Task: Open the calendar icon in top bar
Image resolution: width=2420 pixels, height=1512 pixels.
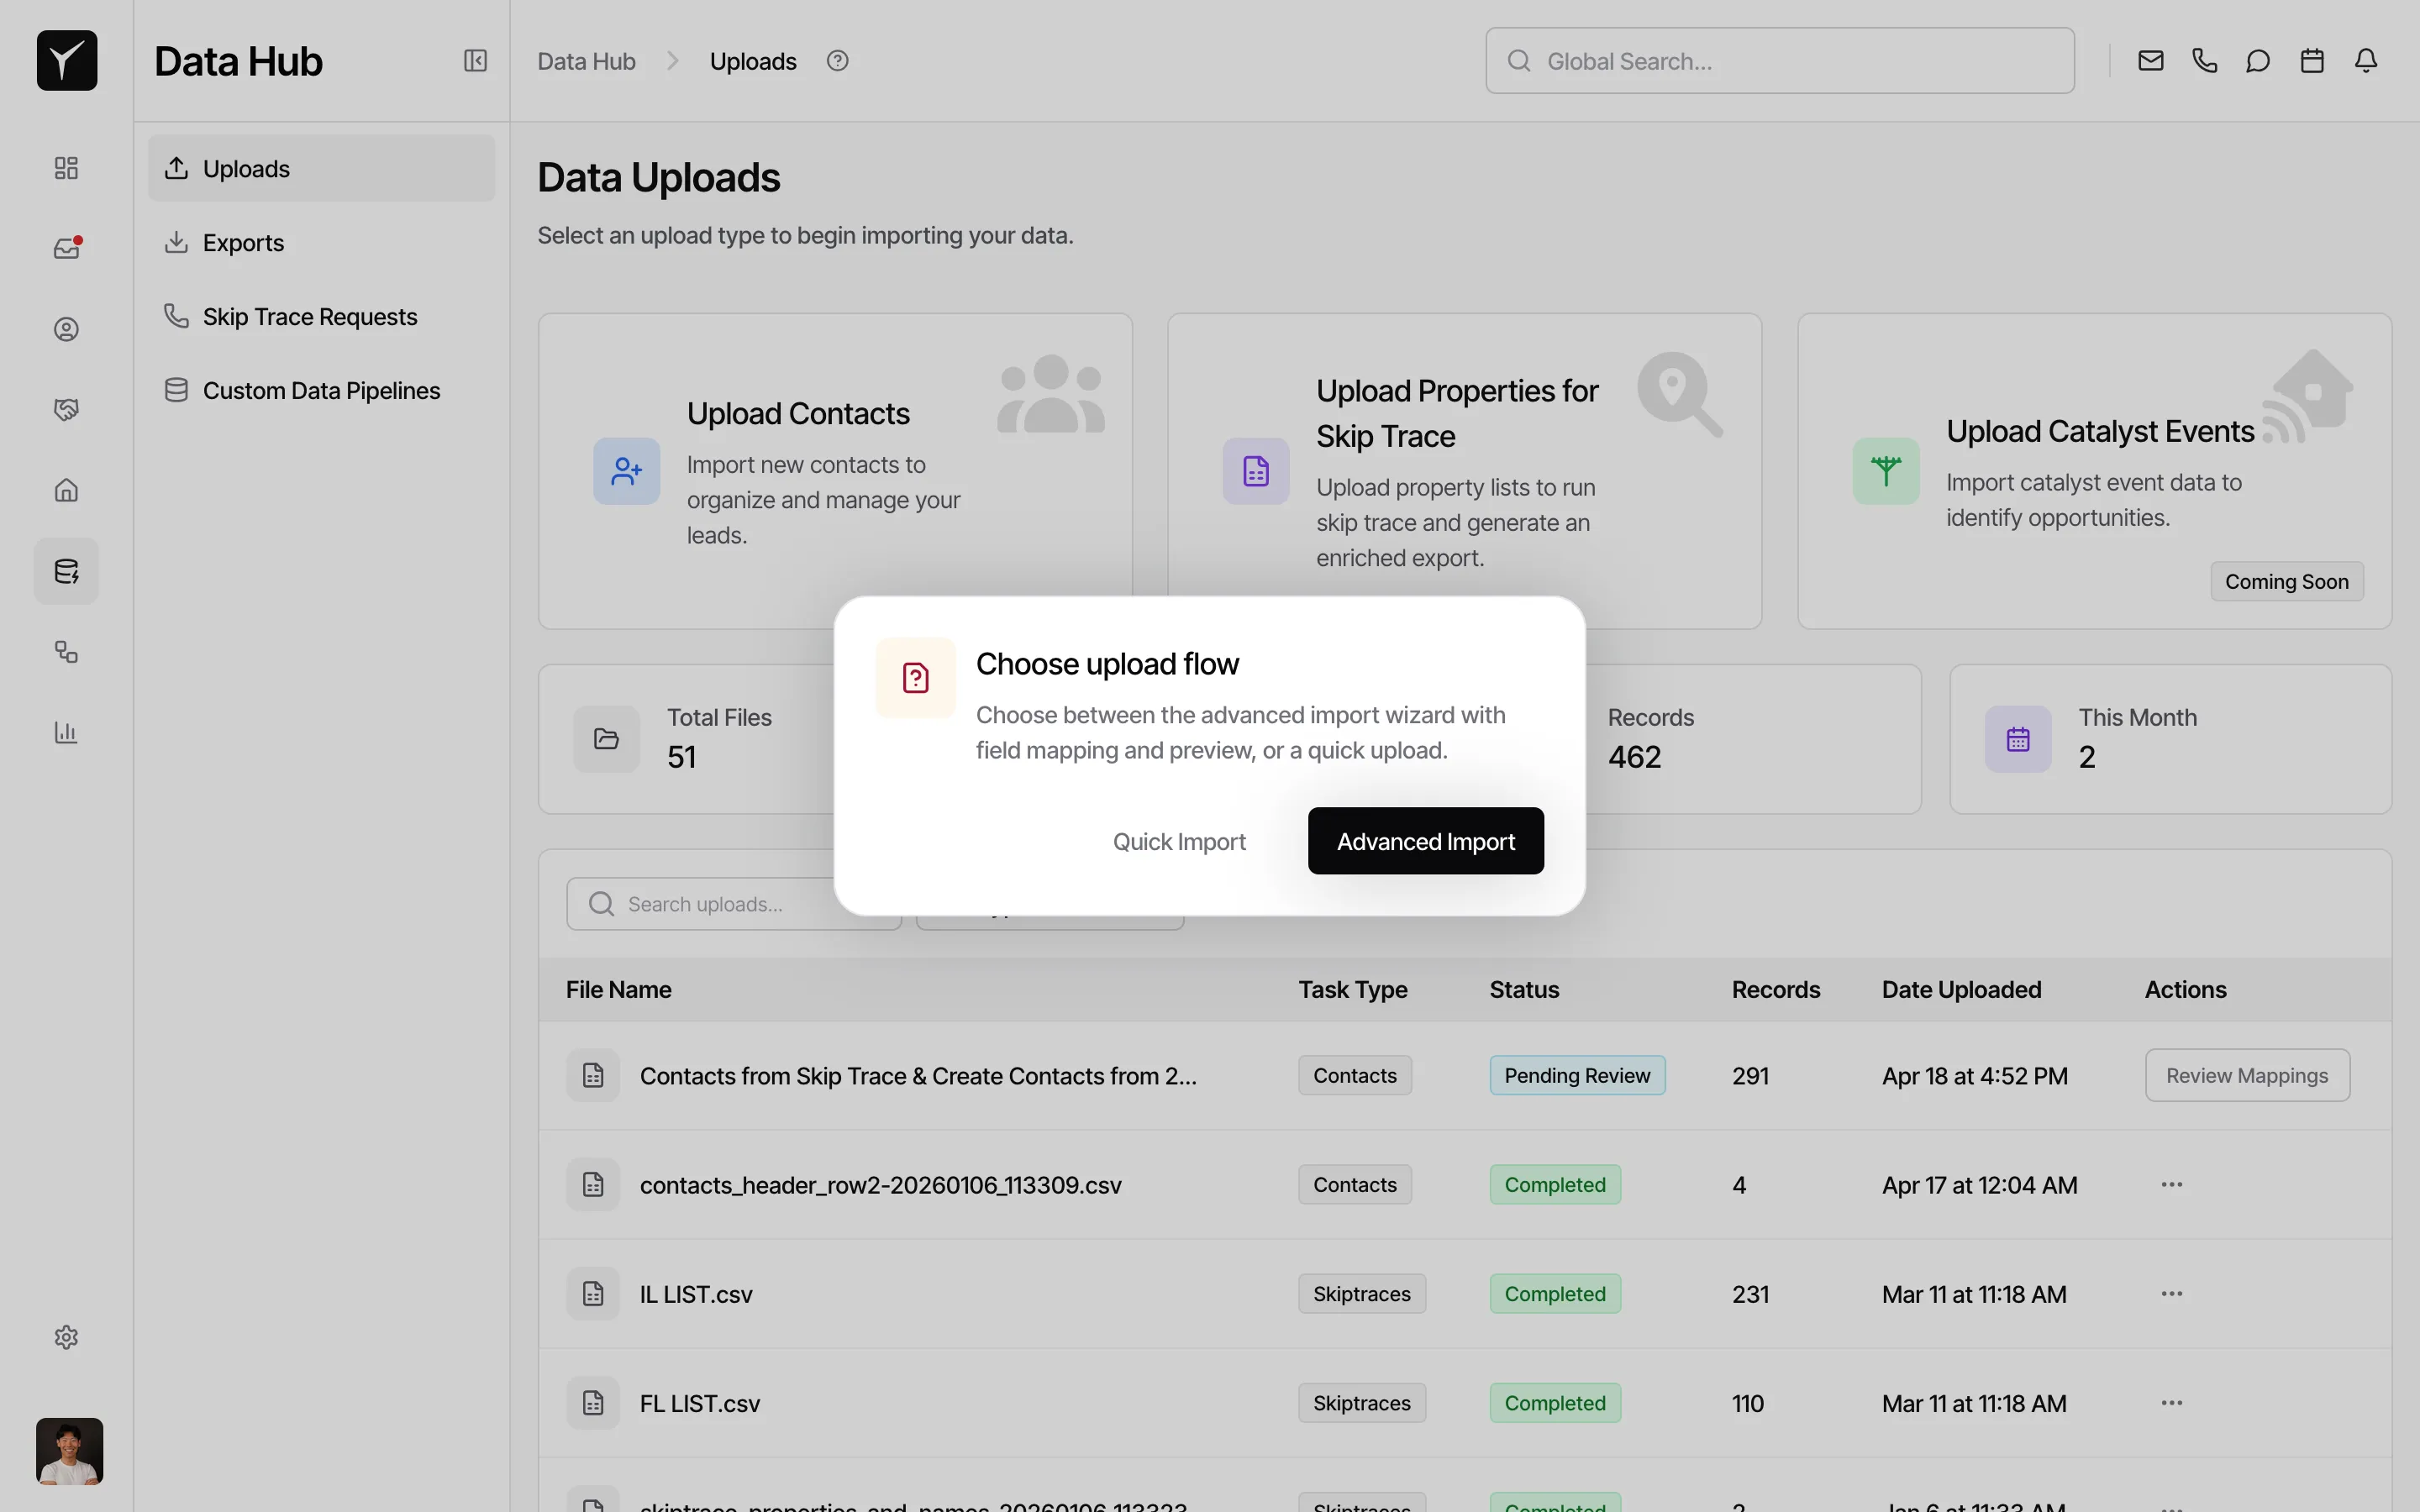Action: [2312, 60]
